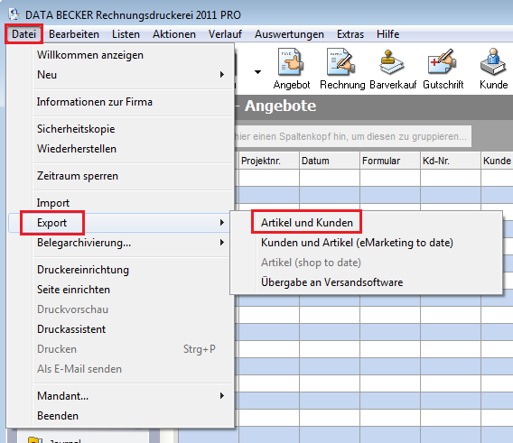The height and width of the screenshot is (443, 513).
Task: Click the Kunde column header in table
Action: point(497,161)
